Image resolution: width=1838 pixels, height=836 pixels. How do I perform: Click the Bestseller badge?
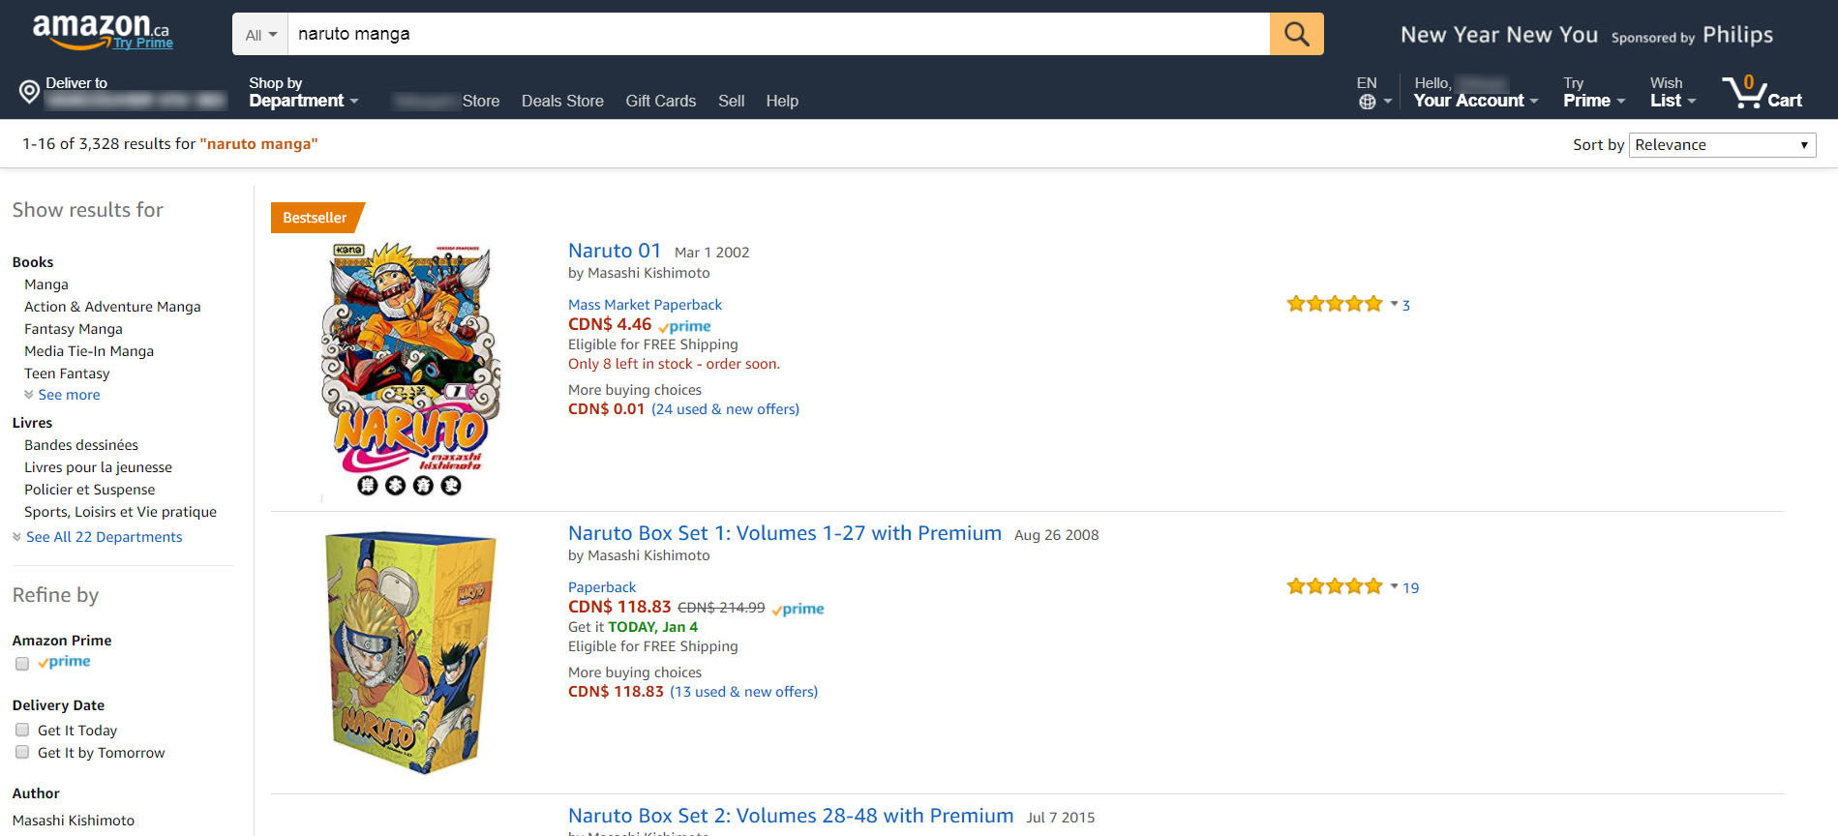point(316,218)
